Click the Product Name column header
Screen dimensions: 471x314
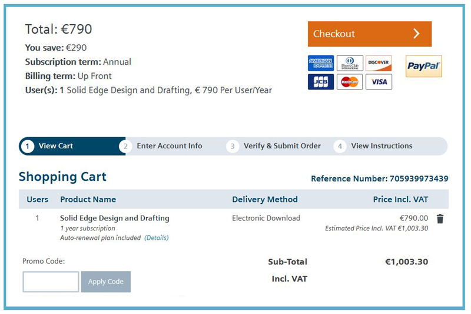[x=88, y=200]
